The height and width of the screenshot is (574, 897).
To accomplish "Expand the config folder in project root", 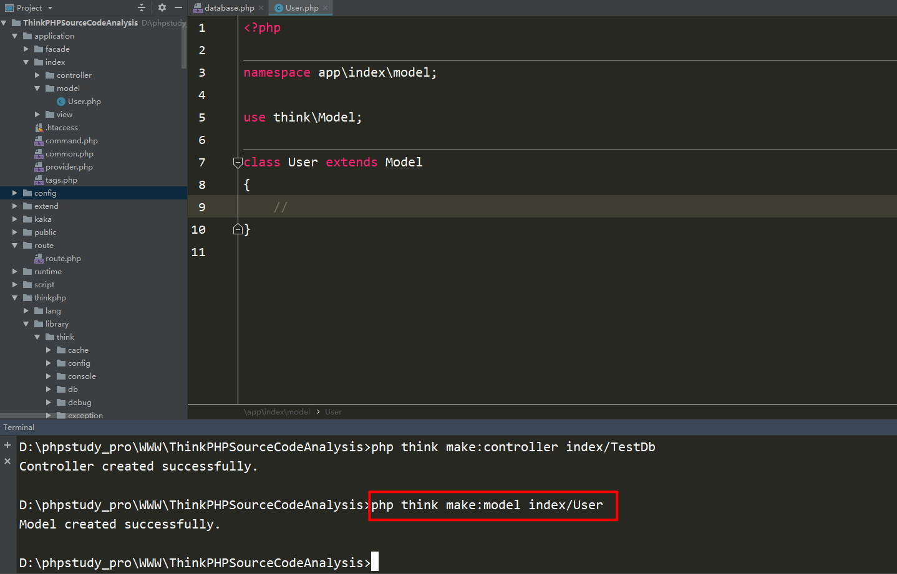I will pyautogui.click(x=15, y=193).
